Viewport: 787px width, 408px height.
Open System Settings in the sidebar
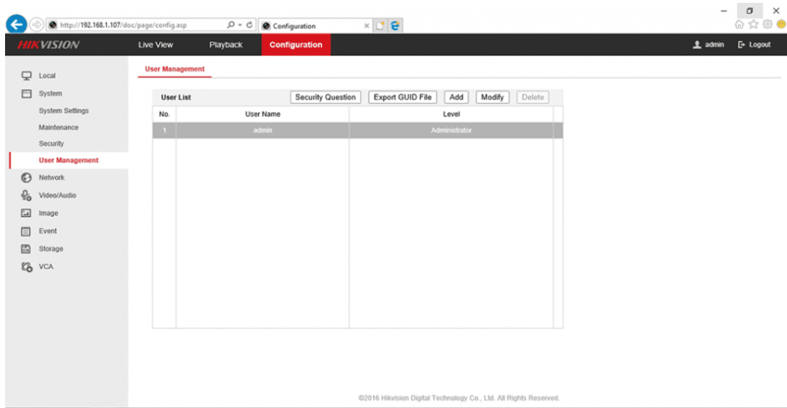tap(64, 111)
